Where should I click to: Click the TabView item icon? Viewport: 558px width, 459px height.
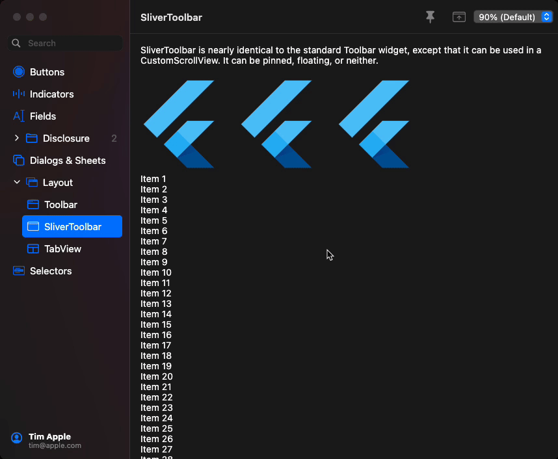pos(33,248)
